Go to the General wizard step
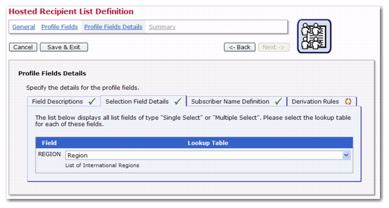The image size is (389, 208). (x=24, y=27)
